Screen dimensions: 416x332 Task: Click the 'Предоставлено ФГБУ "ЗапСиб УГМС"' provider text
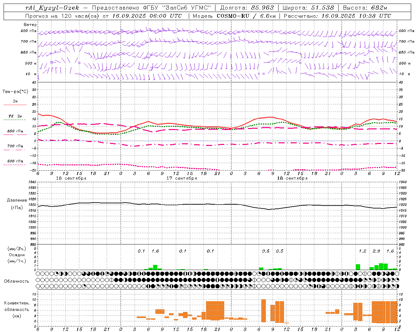pos(152,8)
